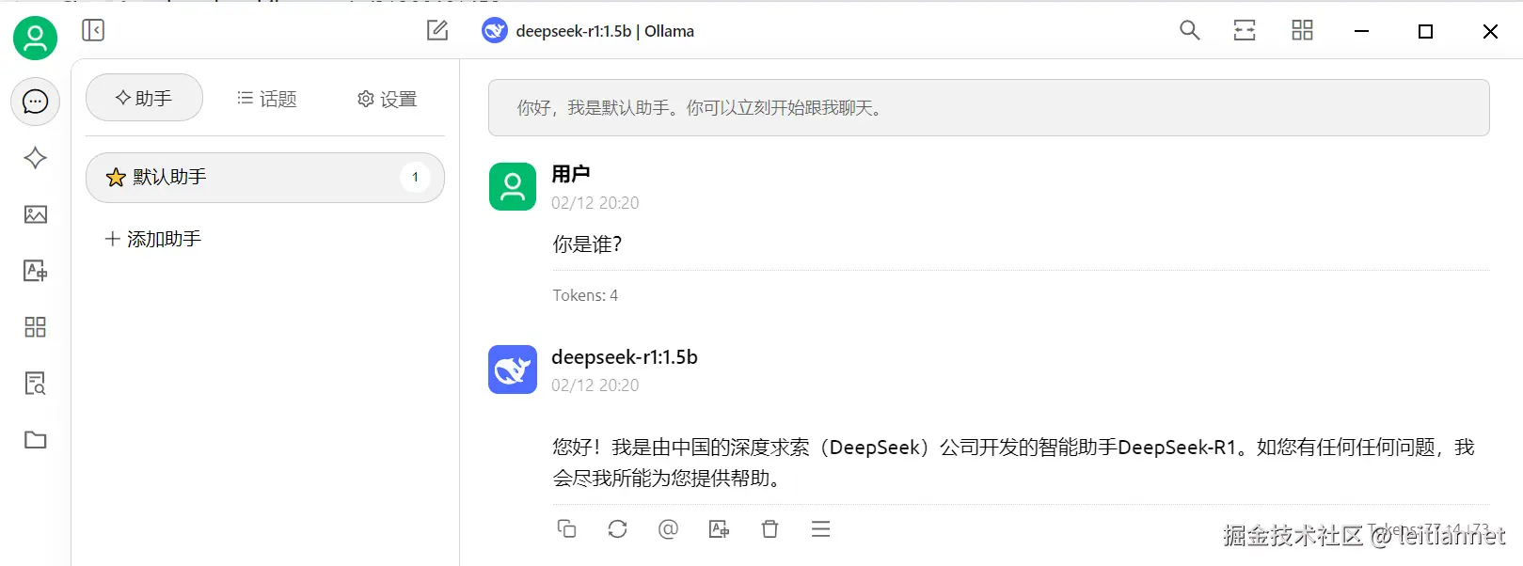Open the message more-options menu icon
This screenshot has height=566, width=1523.
(x=820, y=529)
